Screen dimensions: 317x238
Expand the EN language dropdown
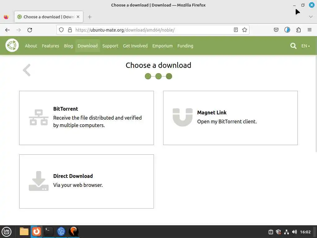point(306,46)
